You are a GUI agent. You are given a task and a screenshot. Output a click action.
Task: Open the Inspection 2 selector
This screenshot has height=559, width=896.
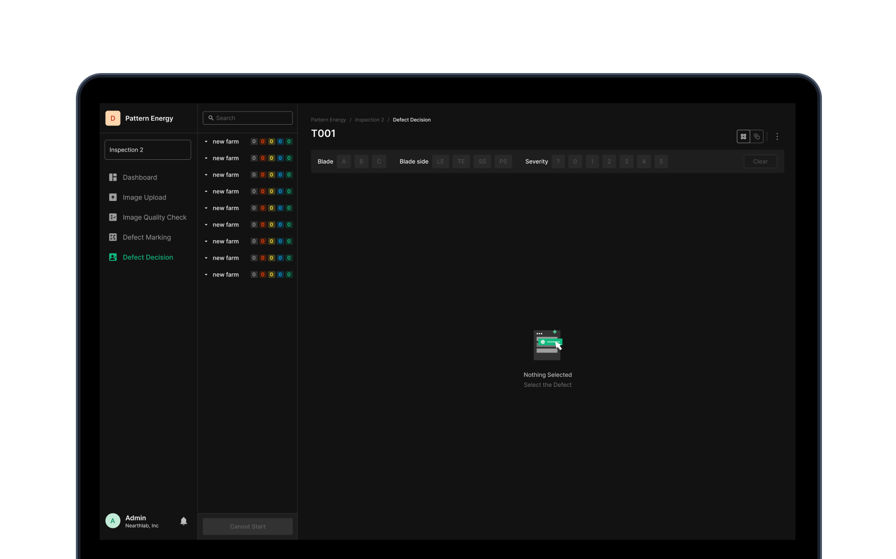point(148,150)
